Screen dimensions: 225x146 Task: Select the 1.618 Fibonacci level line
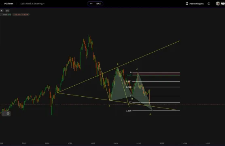point(156,110)
